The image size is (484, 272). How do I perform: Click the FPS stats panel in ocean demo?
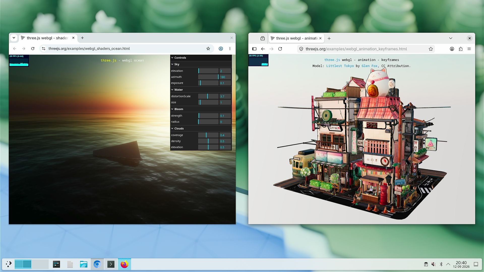(x=19, y=60)
